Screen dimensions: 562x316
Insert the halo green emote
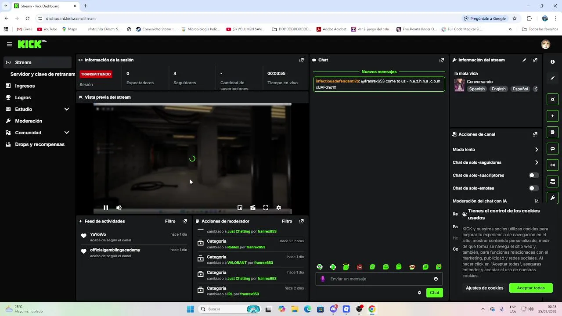pos(346,267)
